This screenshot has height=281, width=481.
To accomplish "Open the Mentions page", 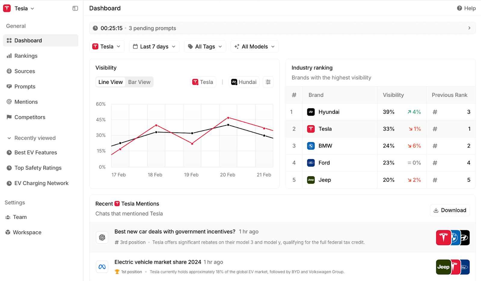I will pos(26,102).
